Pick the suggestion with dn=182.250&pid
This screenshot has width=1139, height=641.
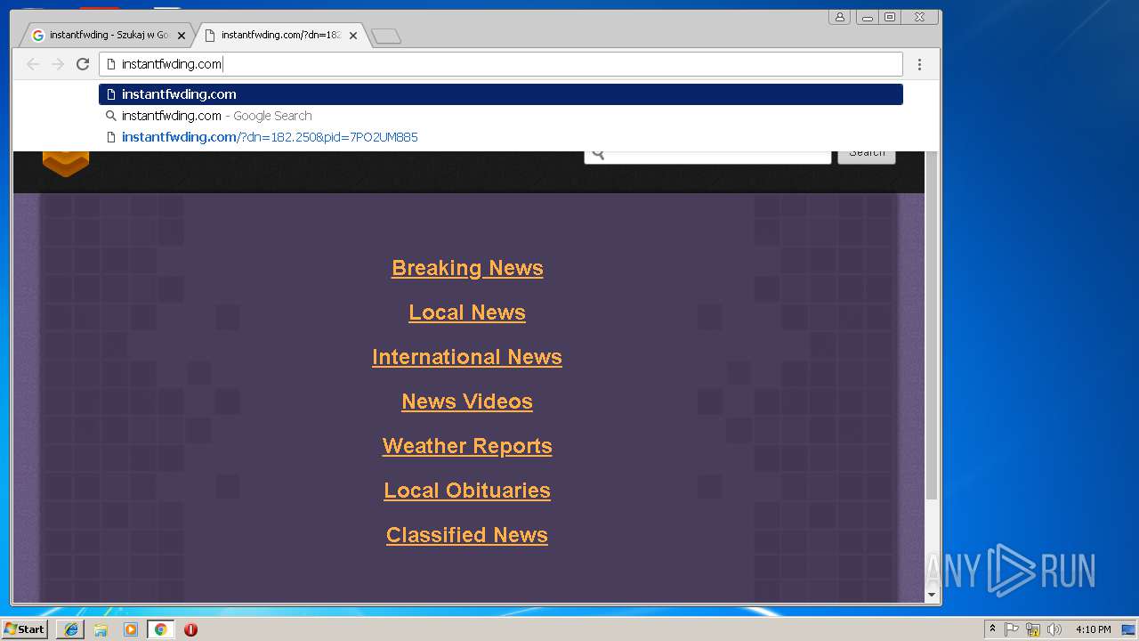(x=501, y=137)
